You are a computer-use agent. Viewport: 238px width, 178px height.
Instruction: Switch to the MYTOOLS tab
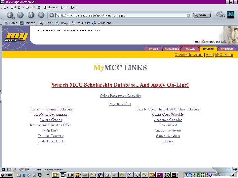227,49
